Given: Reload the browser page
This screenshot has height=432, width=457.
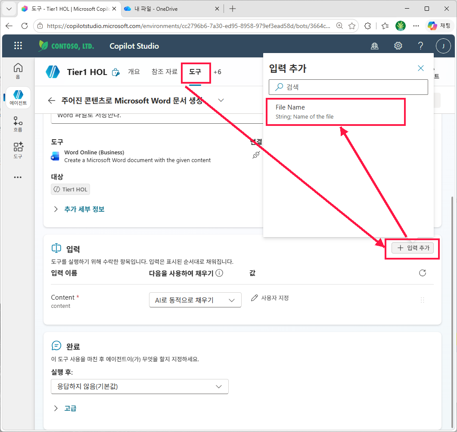Looking at the screenshot, I should pyautogui.click(x=25, y=26).
